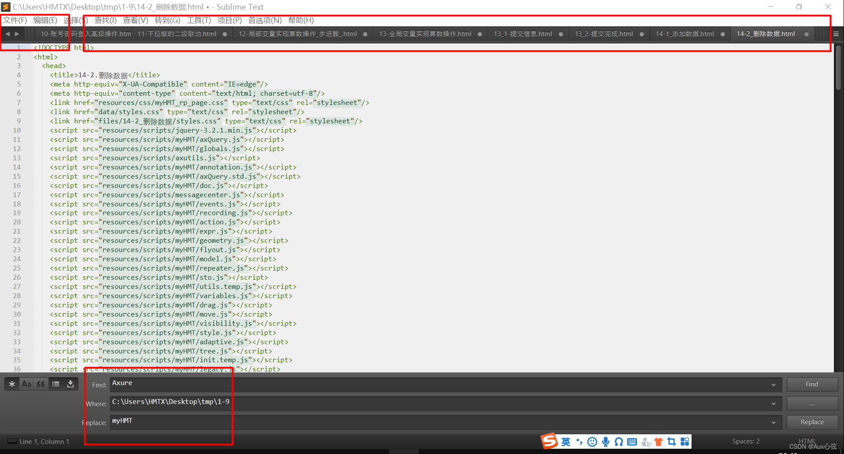Open the 查找(I) menu
This screenshot has height=454, width=844.
(x=105, y=20)
